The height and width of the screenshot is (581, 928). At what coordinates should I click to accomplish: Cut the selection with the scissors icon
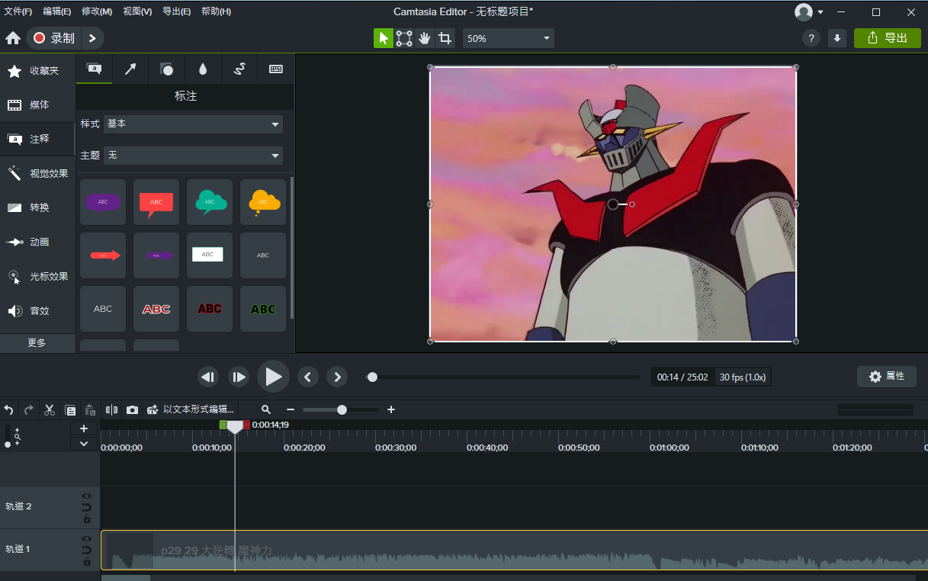50,409
